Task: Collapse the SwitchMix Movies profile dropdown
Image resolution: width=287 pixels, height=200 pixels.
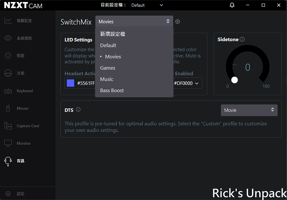Action: pos(134,22)
